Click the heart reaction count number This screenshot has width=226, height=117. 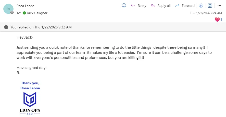tap(221, 20)
